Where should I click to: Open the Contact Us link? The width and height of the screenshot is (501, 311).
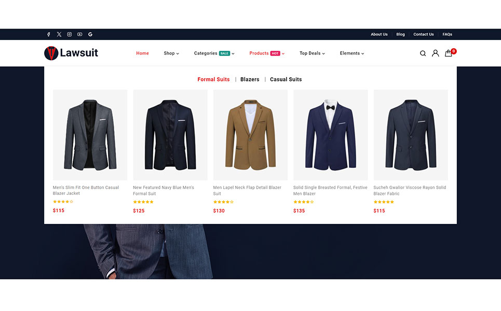423,34
